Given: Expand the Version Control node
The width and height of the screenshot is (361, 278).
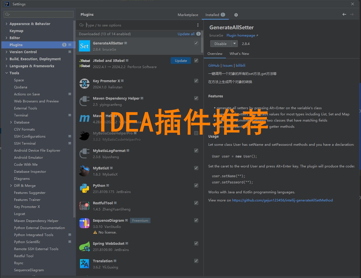Looking at the screenshot, I should [6, 52].
